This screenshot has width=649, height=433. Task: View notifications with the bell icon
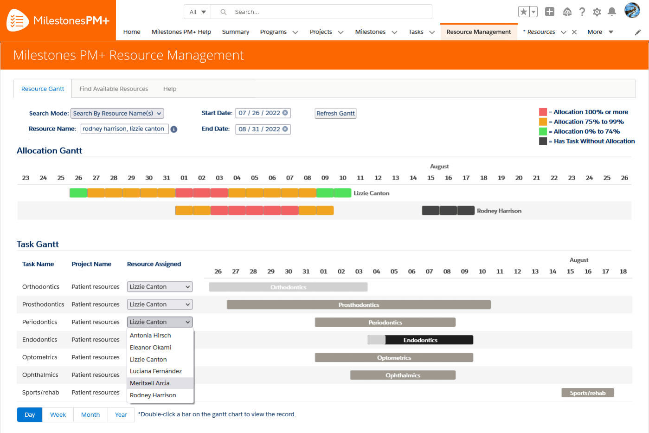tap(611, 12)
